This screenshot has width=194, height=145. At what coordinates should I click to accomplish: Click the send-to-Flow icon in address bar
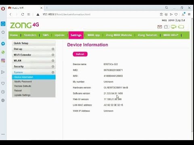tap(171, 14)
